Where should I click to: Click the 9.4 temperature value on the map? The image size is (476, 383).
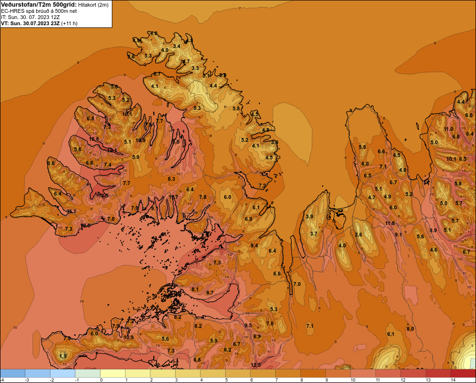point(254,246)
